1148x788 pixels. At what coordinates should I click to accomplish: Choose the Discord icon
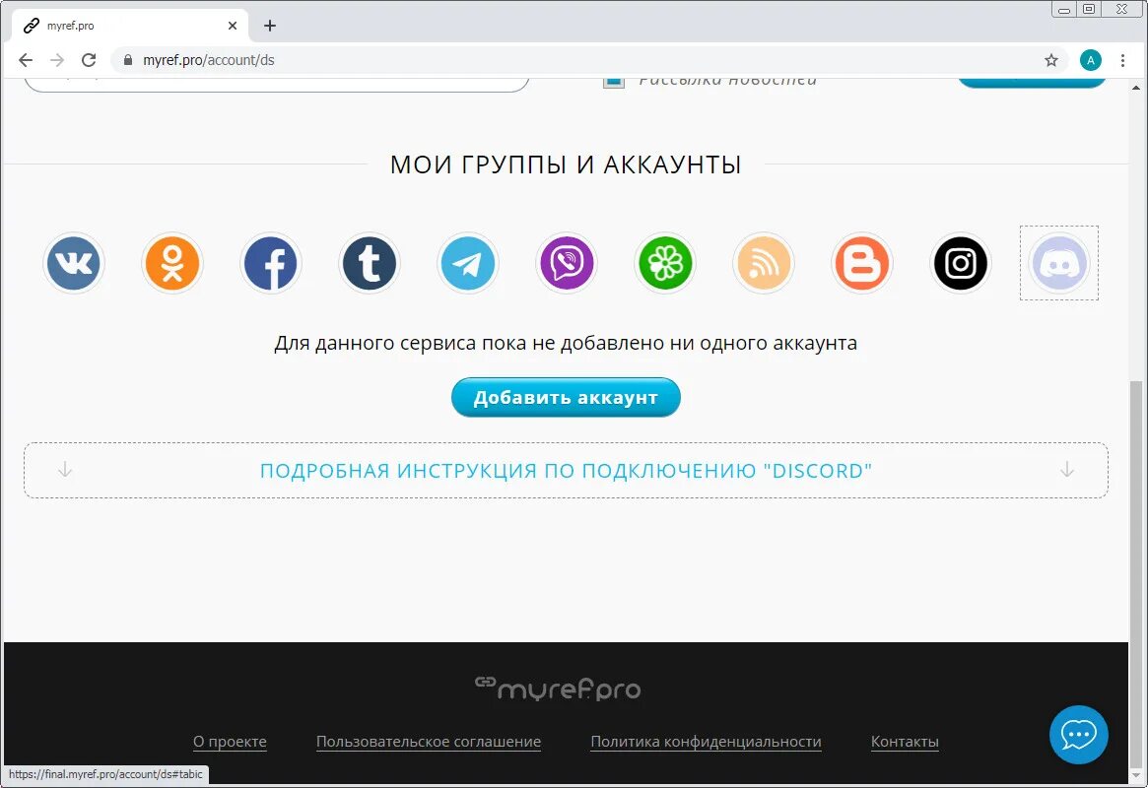1059,263
